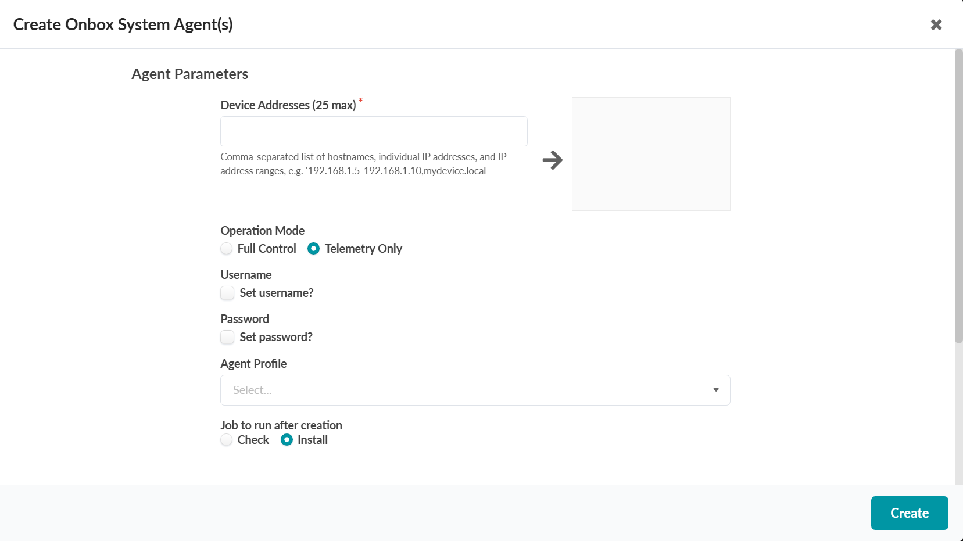Click the parsed device addresses preview box

(x=651, y=154)
